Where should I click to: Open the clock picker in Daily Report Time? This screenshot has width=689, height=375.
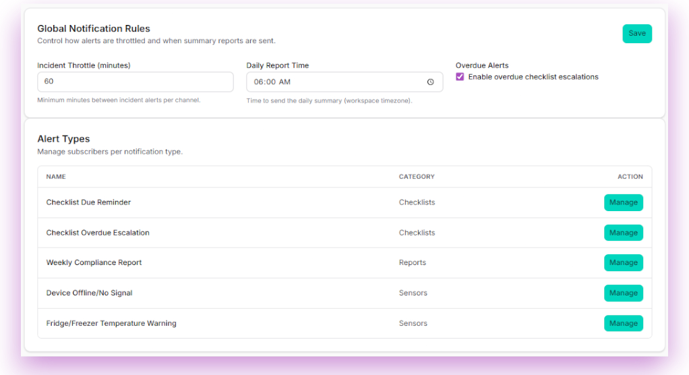tap(430, 82)
